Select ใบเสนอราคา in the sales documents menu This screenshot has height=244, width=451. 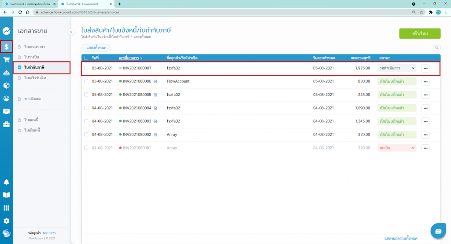34,47
